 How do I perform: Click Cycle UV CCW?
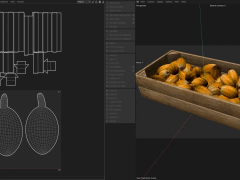pyautogui.click(x=120, y=102)
